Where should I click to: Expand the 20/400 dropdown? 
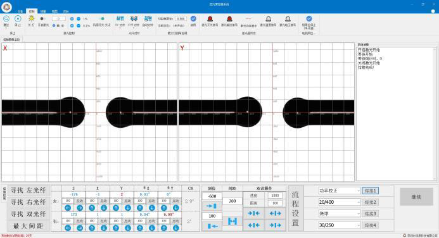coord(340,202)
